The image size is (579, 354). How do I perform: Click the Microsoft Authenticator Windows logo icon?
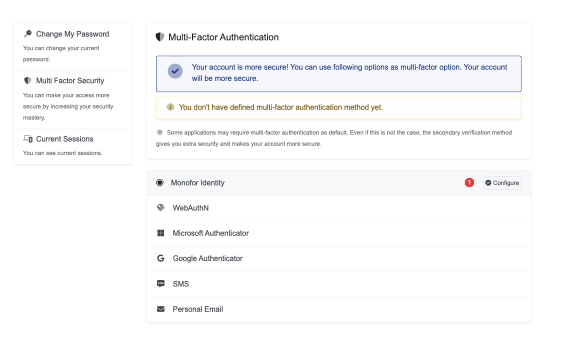point(161,233)
